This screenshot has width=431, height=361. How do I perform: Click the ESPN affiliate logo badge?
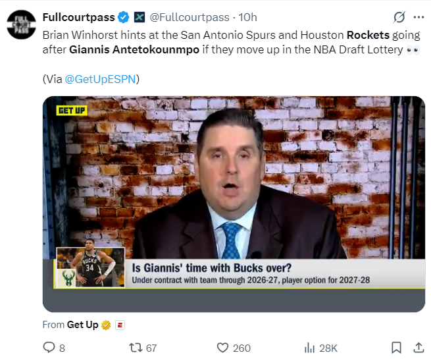(x=120, y=325)
